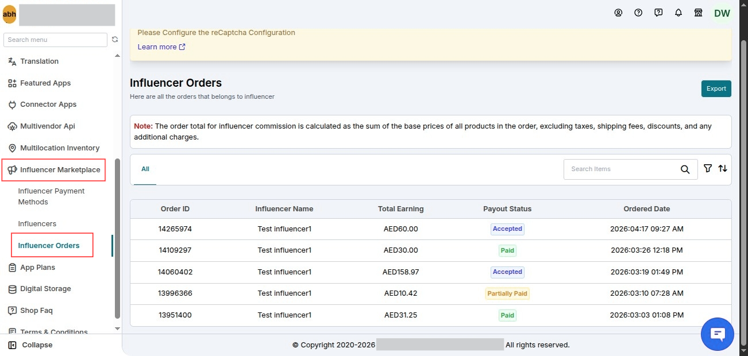Open App Plans in the sidebar

coord(37,268)
